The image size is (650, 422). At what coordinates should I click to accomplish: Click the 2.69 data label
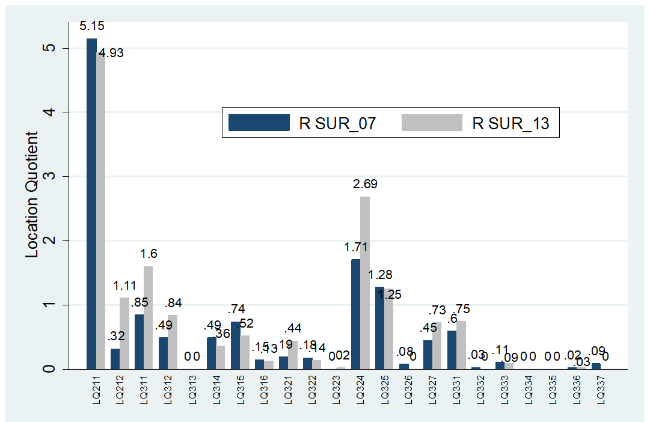coord(365,185)
